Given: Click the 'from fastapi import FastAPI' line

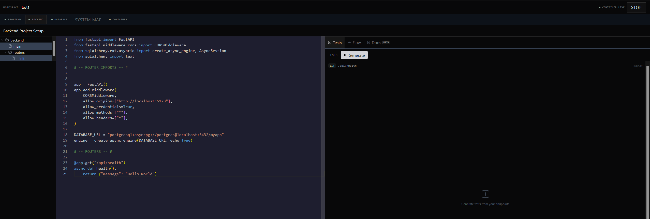Looking at the screenshot, I should (104, 39).
